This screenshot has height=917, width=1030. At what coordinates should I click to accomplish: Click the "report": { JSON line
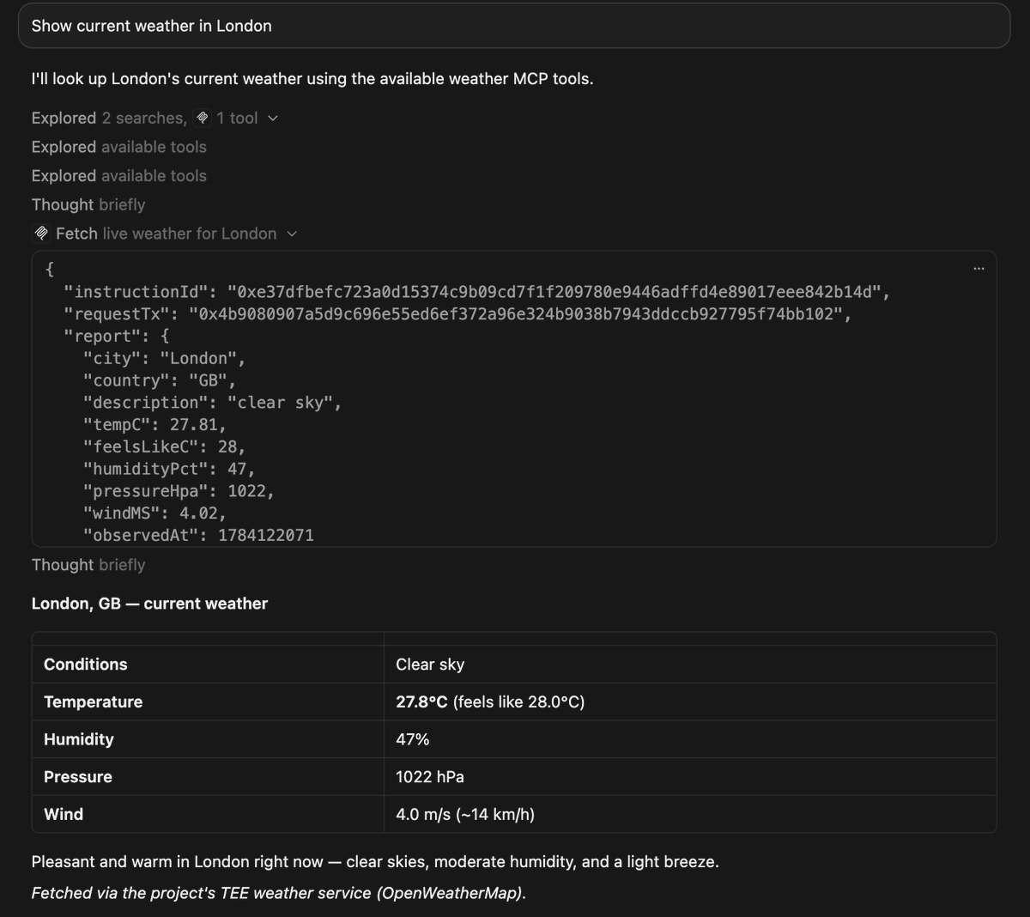point(117,337)
